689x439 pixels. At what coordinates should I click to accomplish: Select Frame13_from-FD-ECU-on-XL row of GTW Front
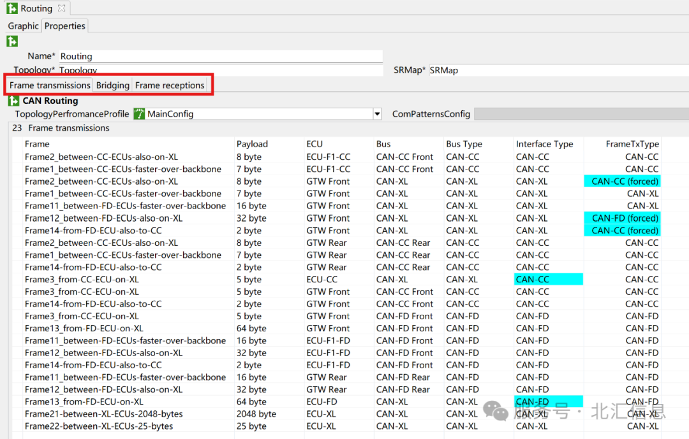point(337,328)
